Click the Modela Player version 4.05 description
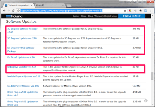Viewport: 155px width, 107px height. click(x=67, y=86)
